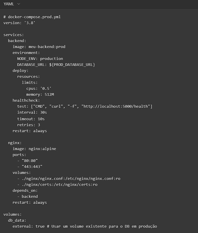Screen dimensions: 198x233
Task: Click the retries 3 line
Action: tap(29, 125)
